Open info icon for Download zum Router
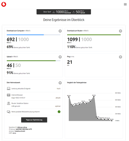 click(x=121, y=31)
